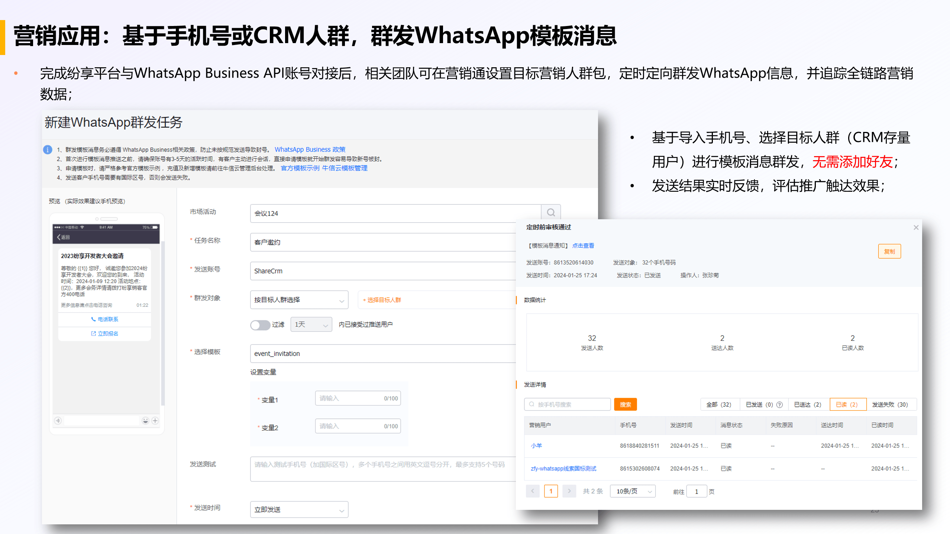Click the help icon next to 已发送 (0)

coord(780,405)
